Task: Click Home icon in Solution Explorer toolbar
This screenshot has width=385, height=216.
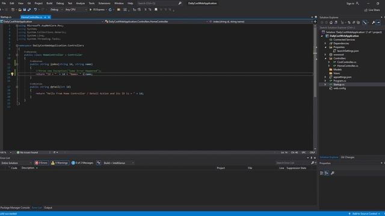Action: pos(331,23)
